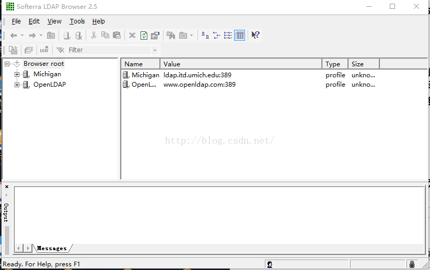Switch to Small Icons view
The width and height of the screenshot is (430, 270).
point(217,35)
